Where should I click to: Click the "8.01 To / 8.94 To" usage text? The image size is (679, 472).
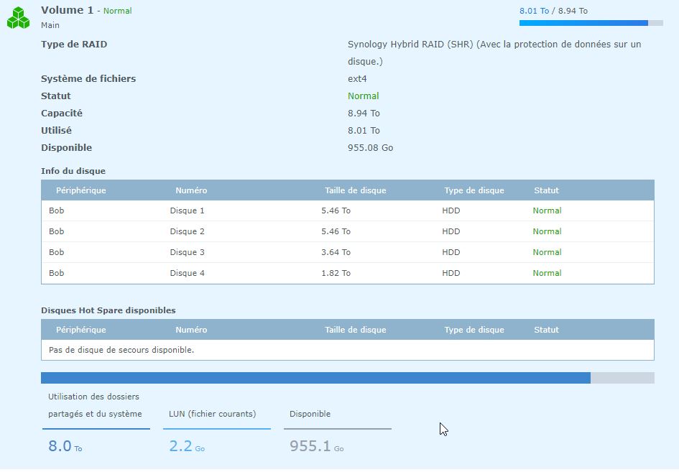pyautogui.click(x=553, y=11)
